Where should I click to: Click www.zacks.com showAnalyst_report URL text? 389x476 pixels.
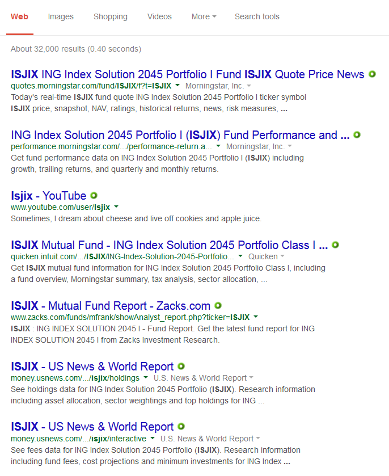pyautogui.click(x=130, y=317)
